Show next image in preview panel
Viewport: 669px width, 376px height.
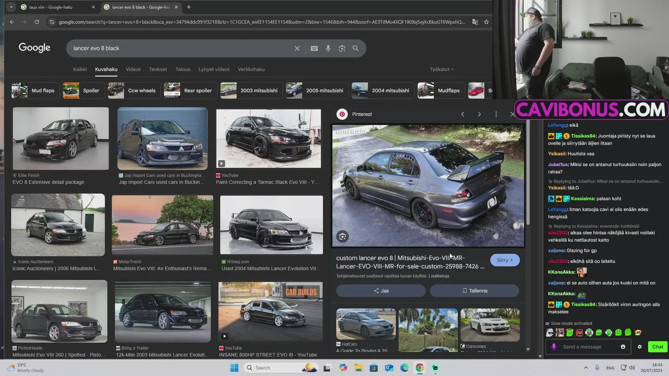pos(479,114)
